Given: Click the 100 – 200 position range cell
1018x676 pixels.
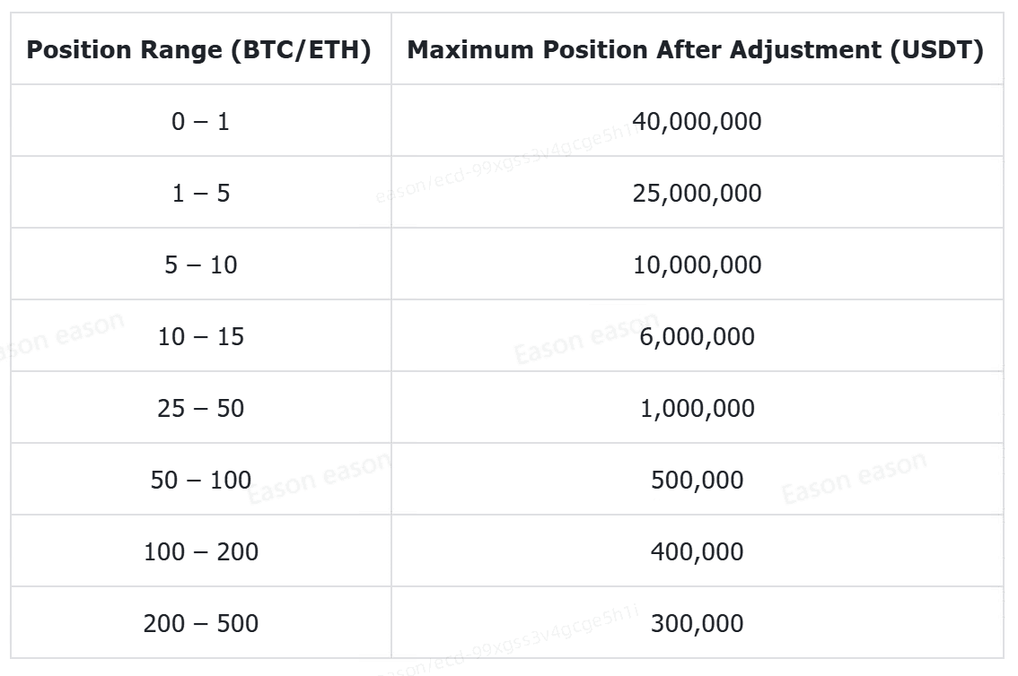Looking at the screenshot, I should [201, 551].
